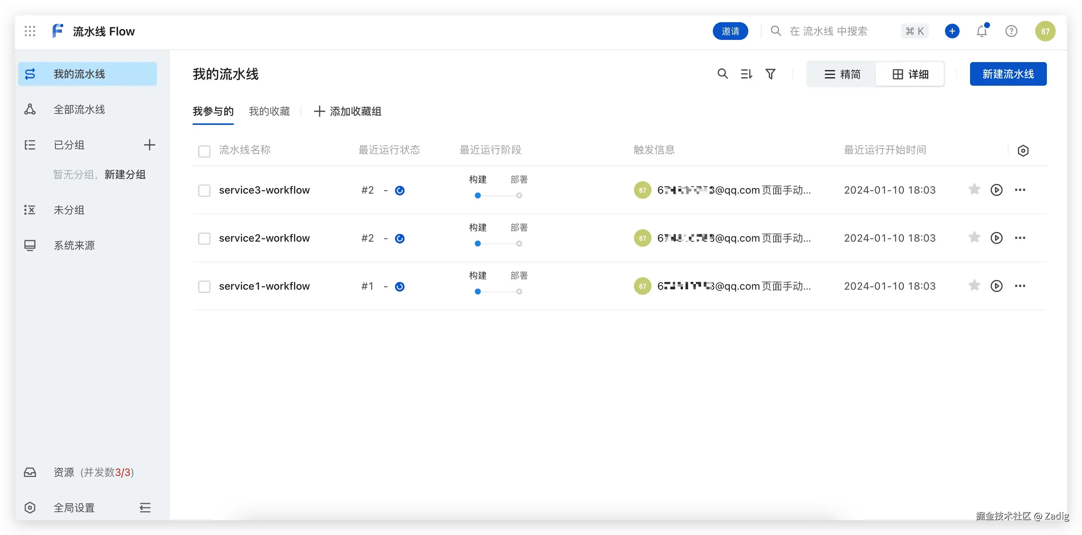Select the 我参与的 tab
The height and width of the screenshot is (535, 1082).
[x=213, y=111]
